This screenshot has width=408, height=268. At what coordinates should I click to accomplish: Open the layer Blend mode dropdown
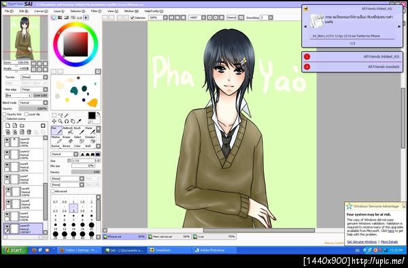(33, 103)
